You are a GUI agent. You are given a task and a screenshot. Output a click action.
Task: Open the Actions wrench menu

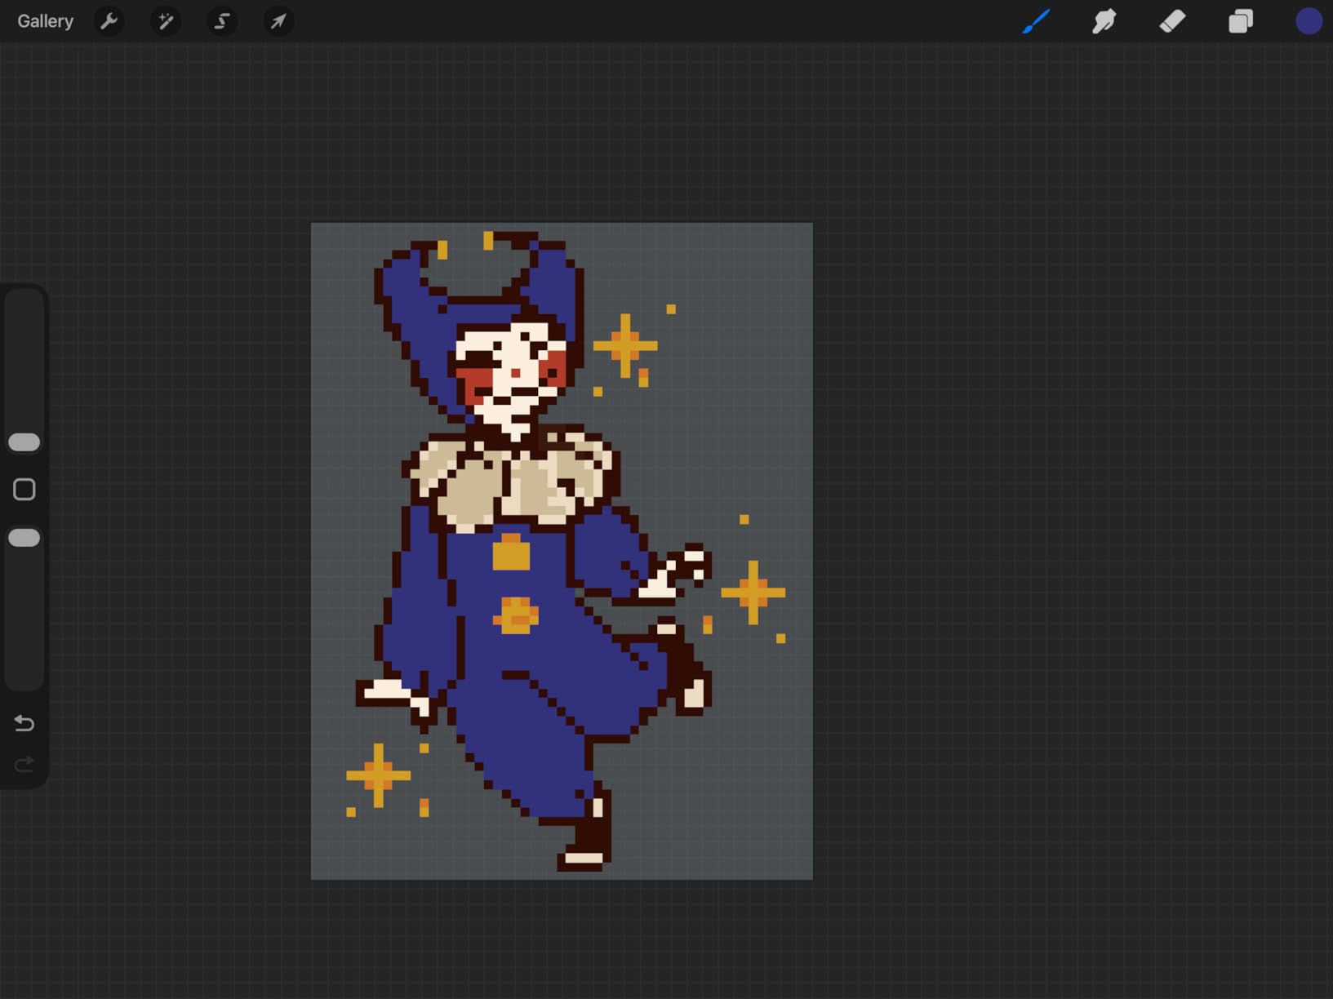[109, 21]
